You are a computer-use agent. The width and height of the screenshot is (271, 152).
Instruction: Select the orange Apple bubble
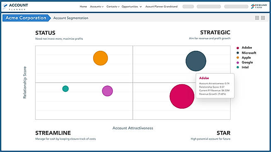(x=100, y=58)
